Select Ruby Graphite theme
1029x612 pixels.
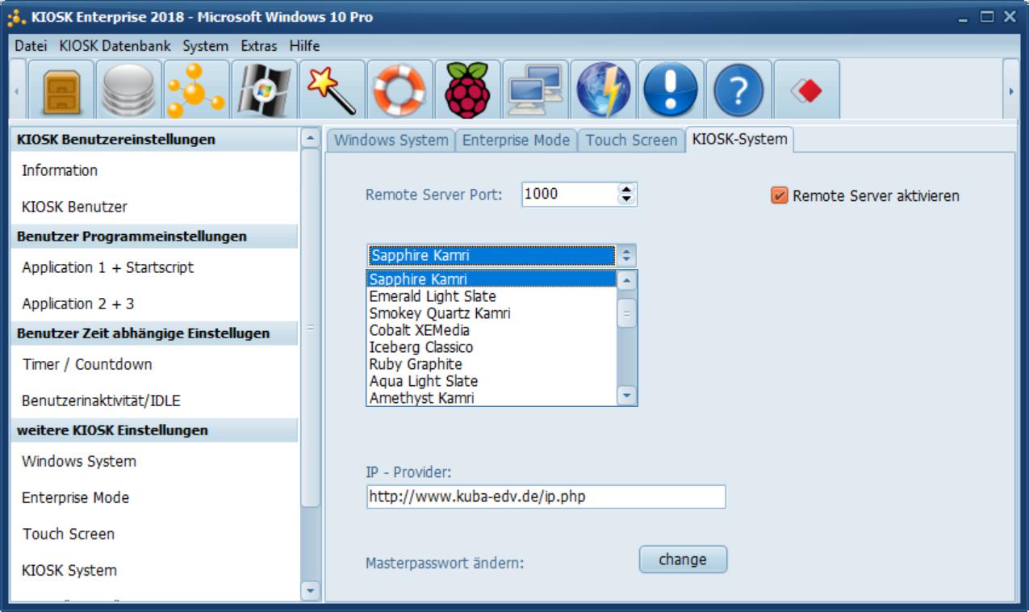point(491,364)
